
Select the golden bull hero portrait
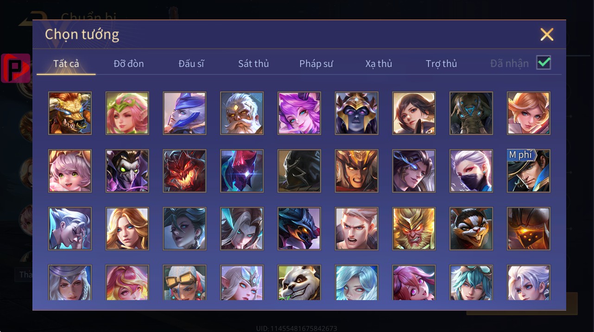[x=70, y=113]
